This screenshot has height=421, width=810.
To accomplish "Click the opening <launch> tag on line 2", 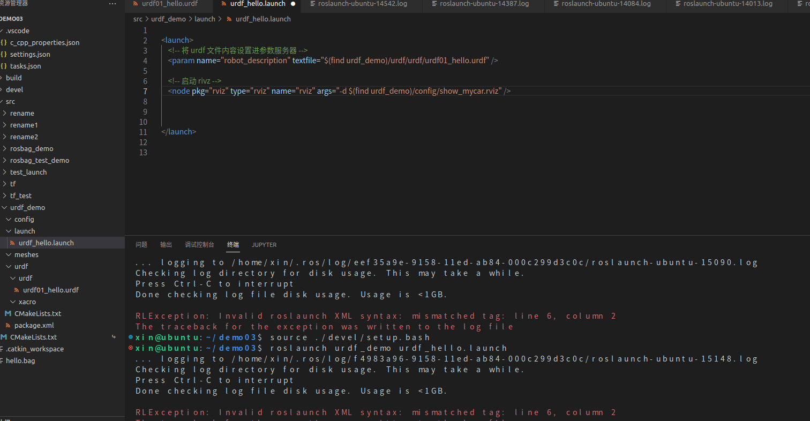I will [x=177, y=40].
